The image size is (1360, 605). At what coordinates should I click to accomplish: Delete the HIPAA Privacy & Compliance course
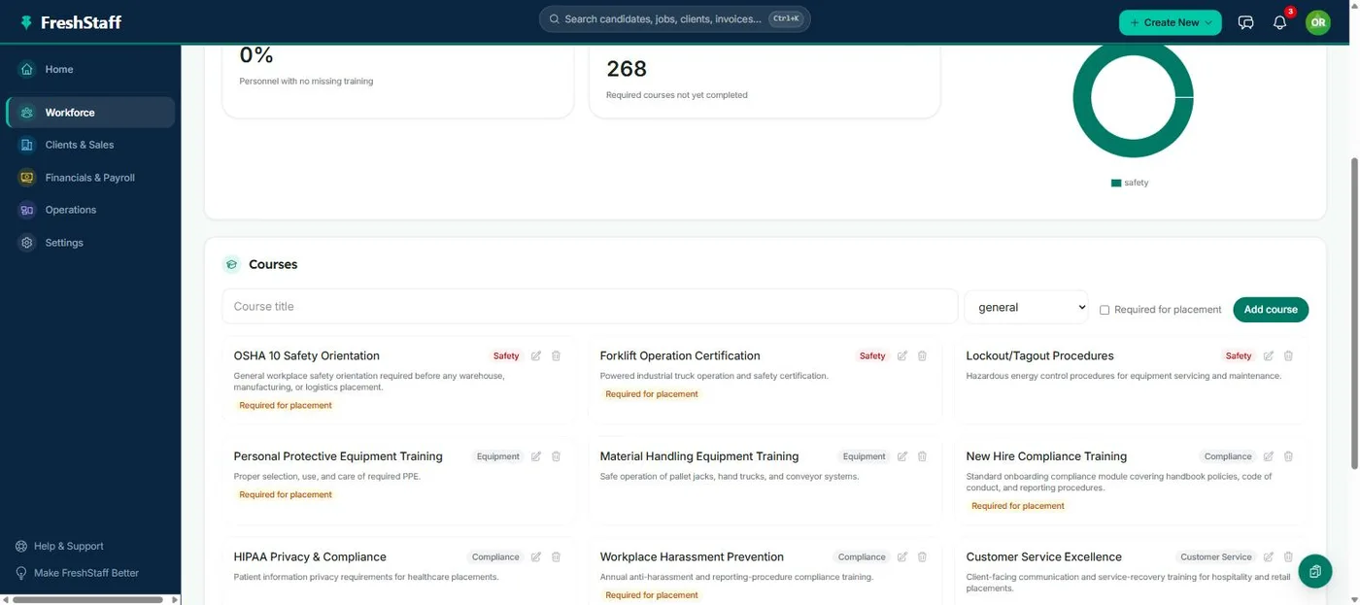(x=556, y=557)
